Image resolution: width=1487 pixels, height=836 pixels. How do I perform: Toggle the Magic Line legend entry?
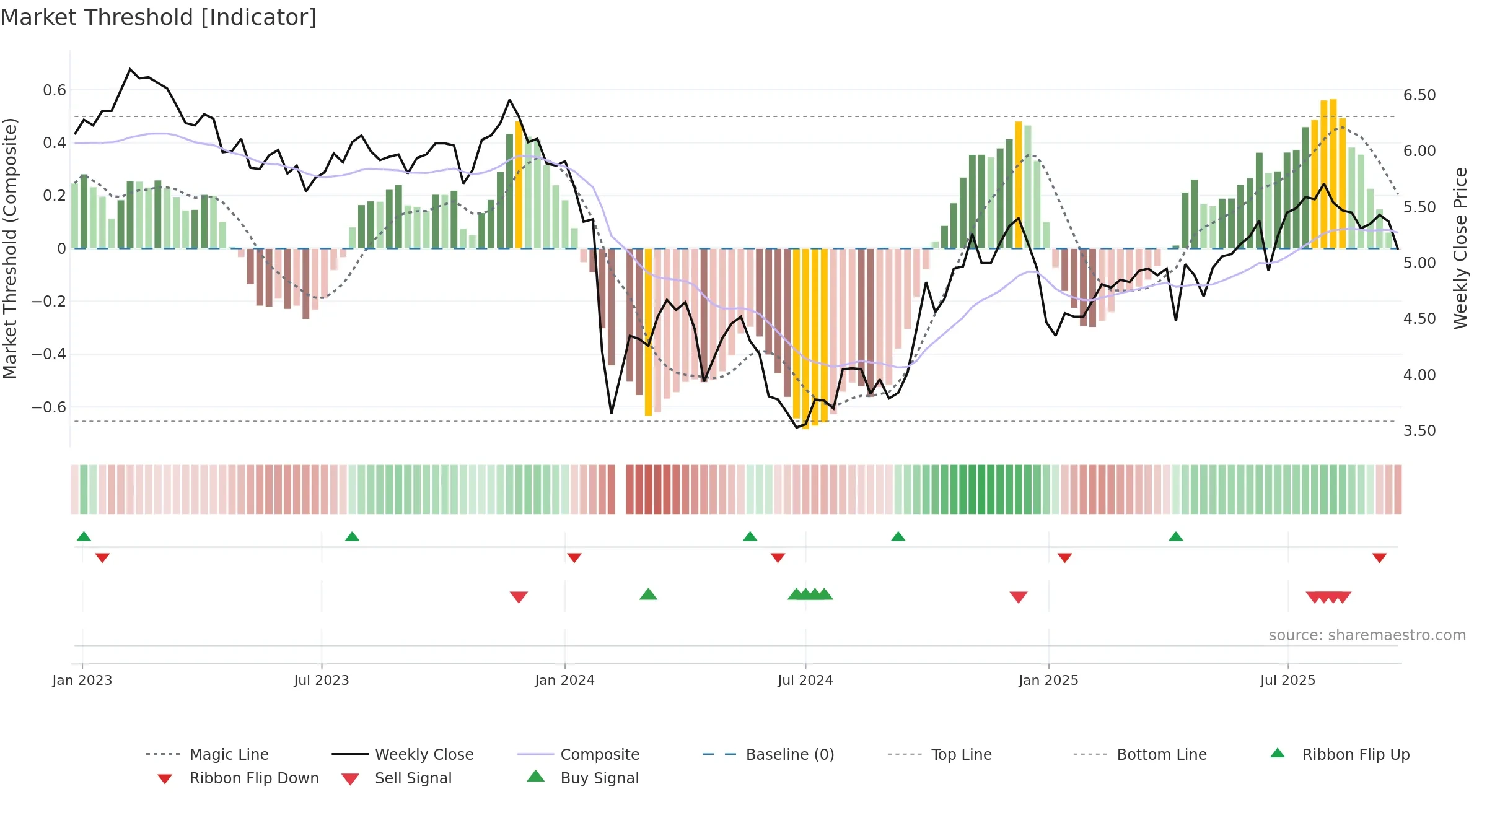207,754
